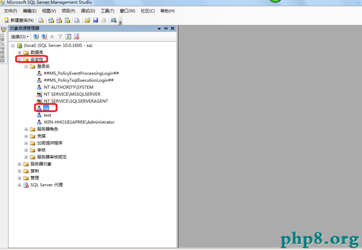The image size is (362, 250).
Task: Open the Debug (调试) menu
Action: coord(88,11)
